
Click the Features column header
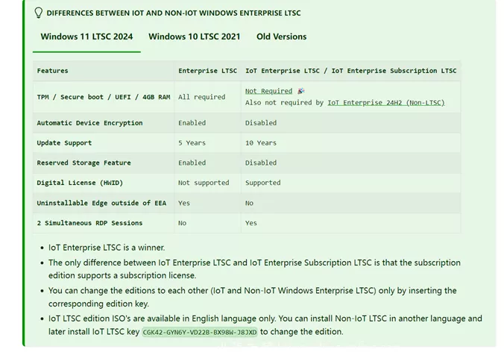click(x=52, y=71)
